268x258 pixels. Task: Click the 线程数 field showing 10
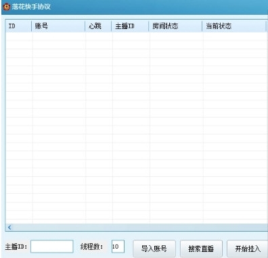click(x=118, y=247)
